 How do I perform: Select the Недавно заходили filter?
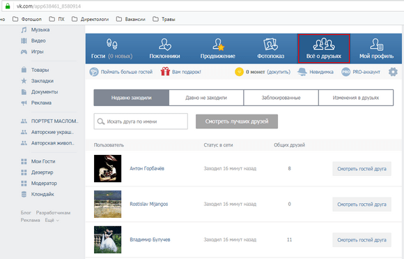point(132,98)
